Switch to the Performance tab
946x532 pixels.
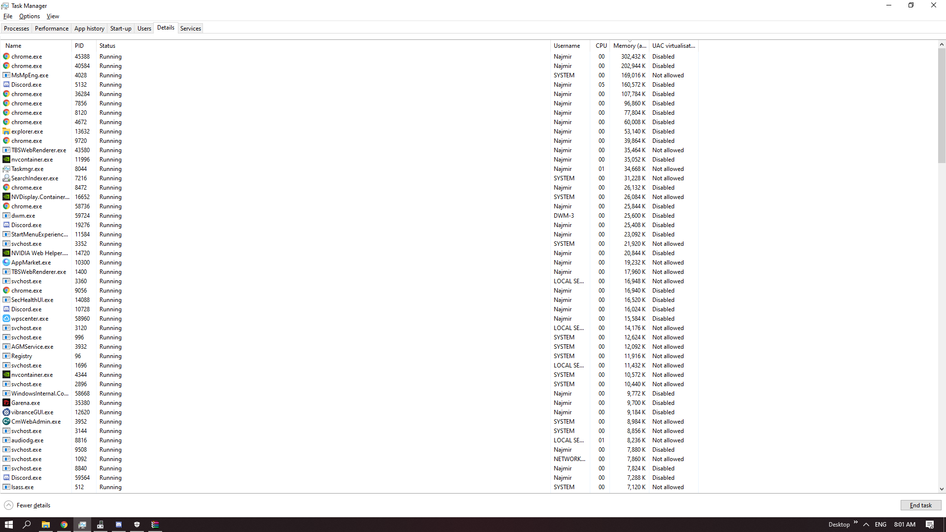(x=51, y=28)
